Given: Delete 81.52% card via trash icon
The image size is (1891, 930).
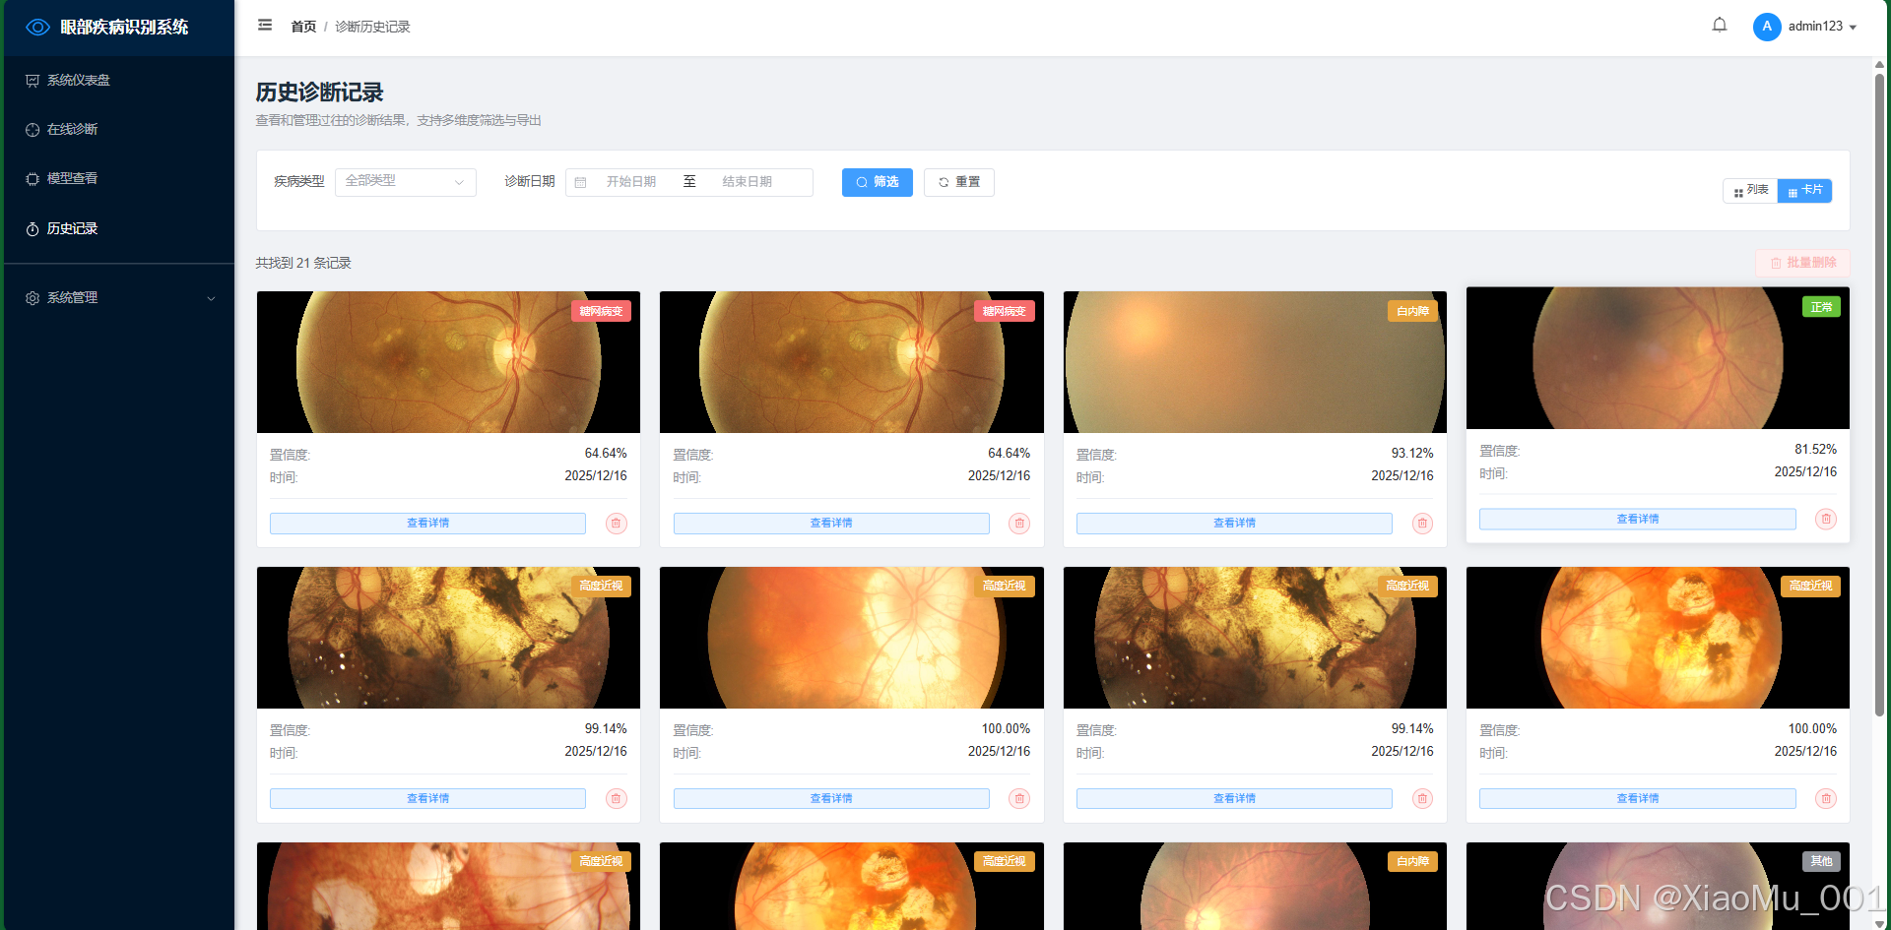Looking at the screenshot, I should (x=1826, y=520).
